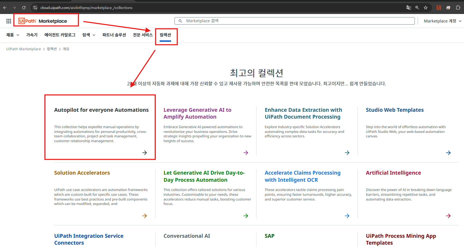Go back in browser history
Viewport: 464px width, 247px height.
[5, 8]
